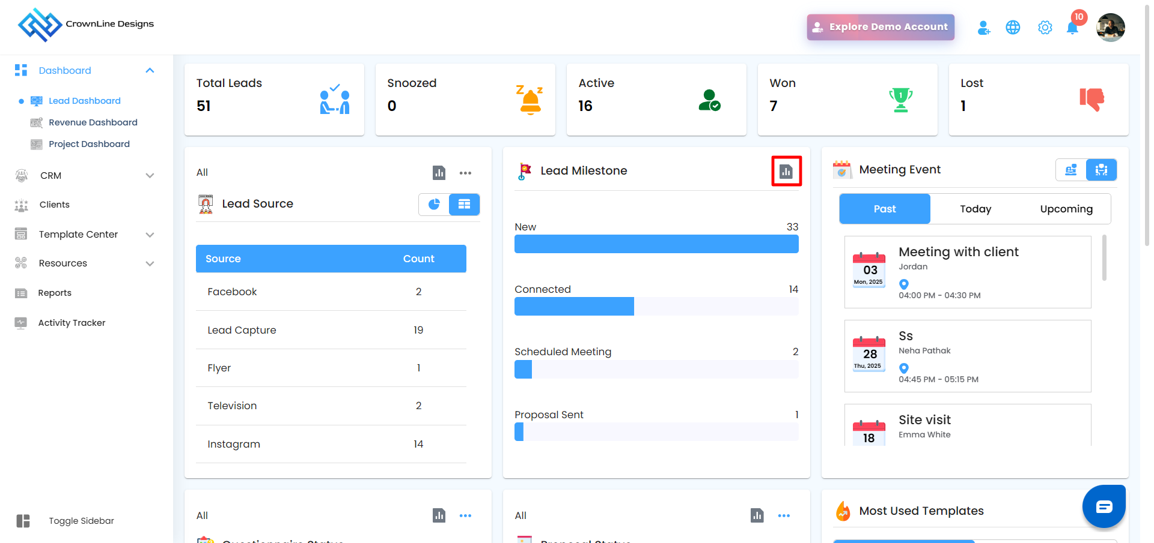Click the Template Center icon
This screenshot has width=1154, height=543.
pyautogui.click(x=21, y=234)
